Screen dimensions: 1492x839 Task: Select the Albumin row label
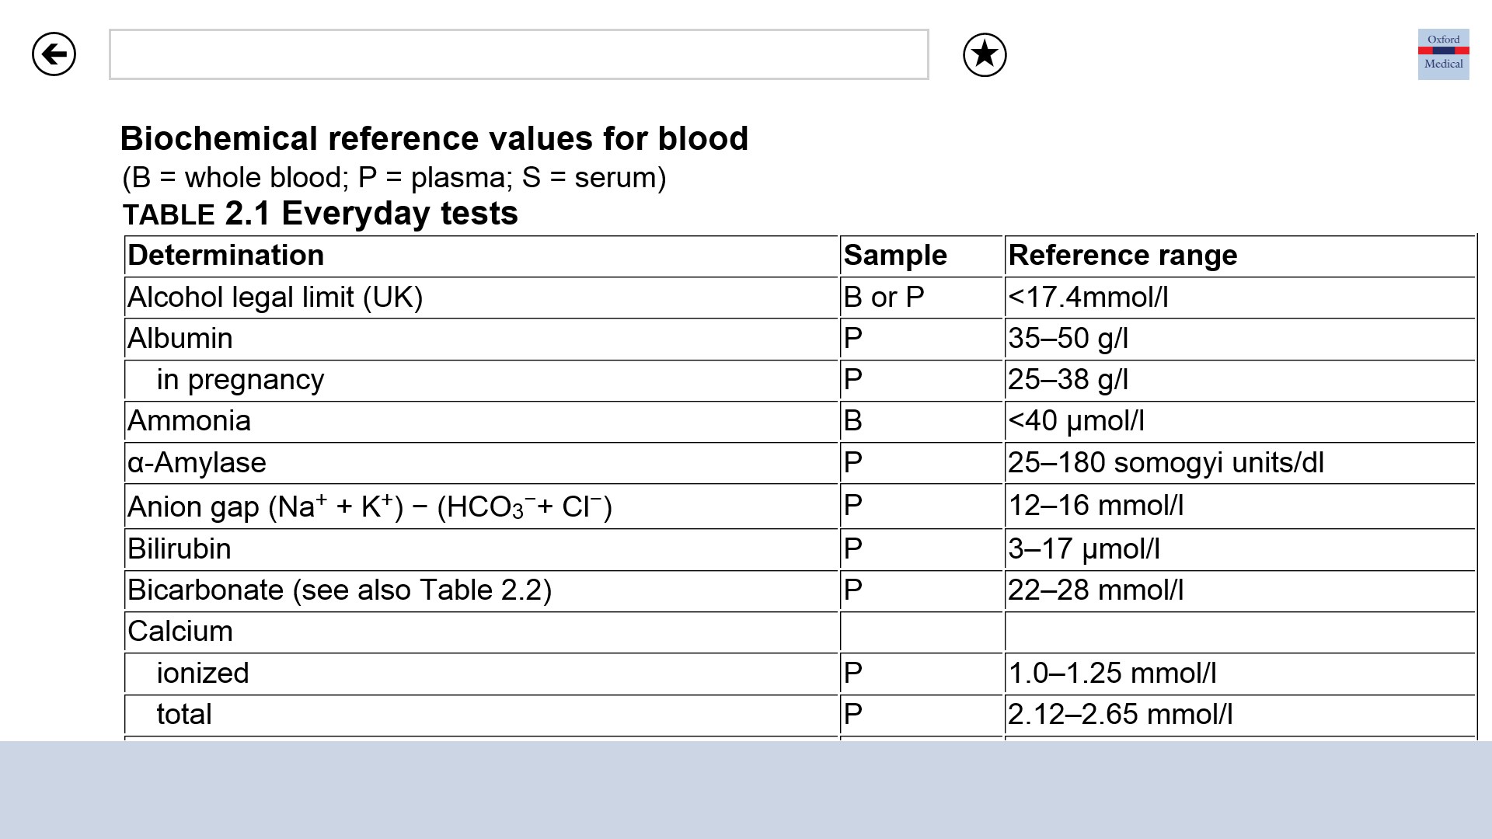180,339
